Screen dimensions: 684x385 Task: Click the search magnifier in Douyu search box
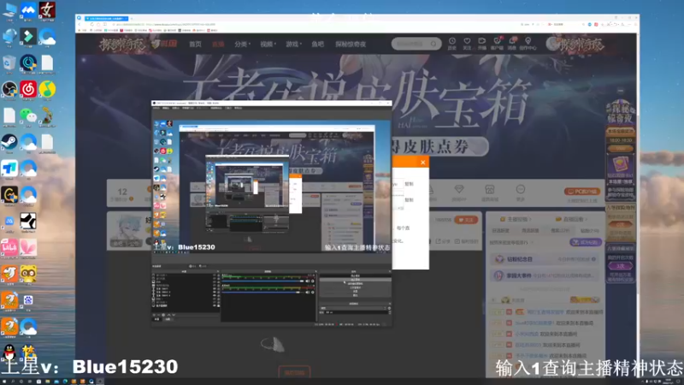point(433,44)
